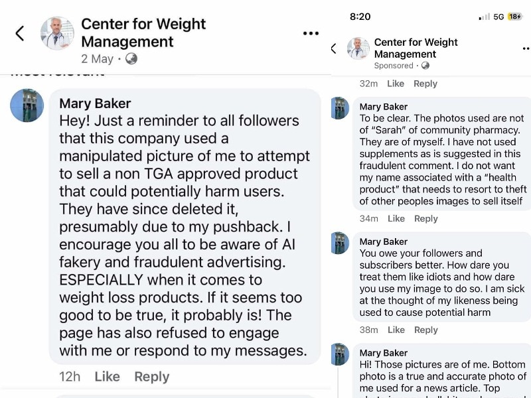Open the three-dot menu in left post header
Image resolution: width=531 pixels, height=398 pixels.
click(311, 33)
